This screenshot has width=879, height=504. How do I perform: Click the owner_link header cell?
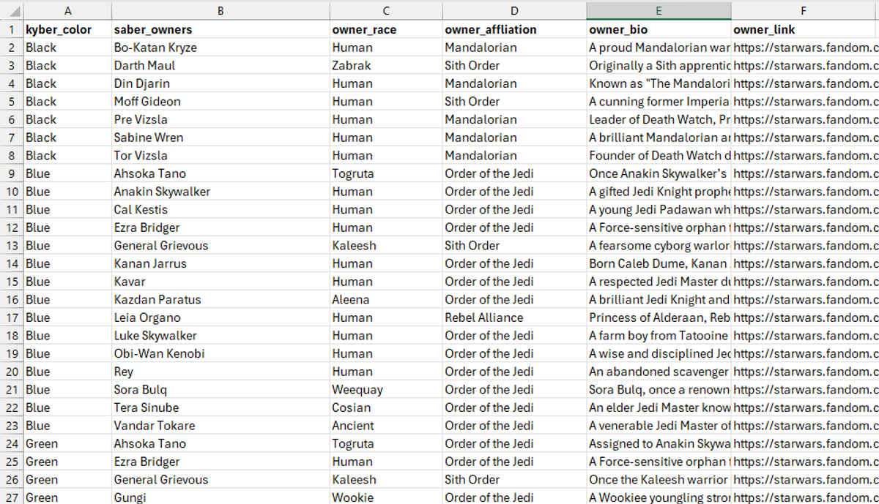point(805,30)
